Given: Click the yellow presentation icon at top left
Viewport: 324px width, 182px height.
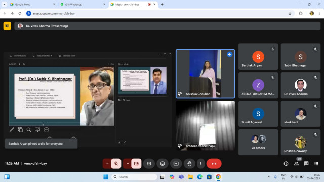Looking at the screenshot, I should pos(7,26).
